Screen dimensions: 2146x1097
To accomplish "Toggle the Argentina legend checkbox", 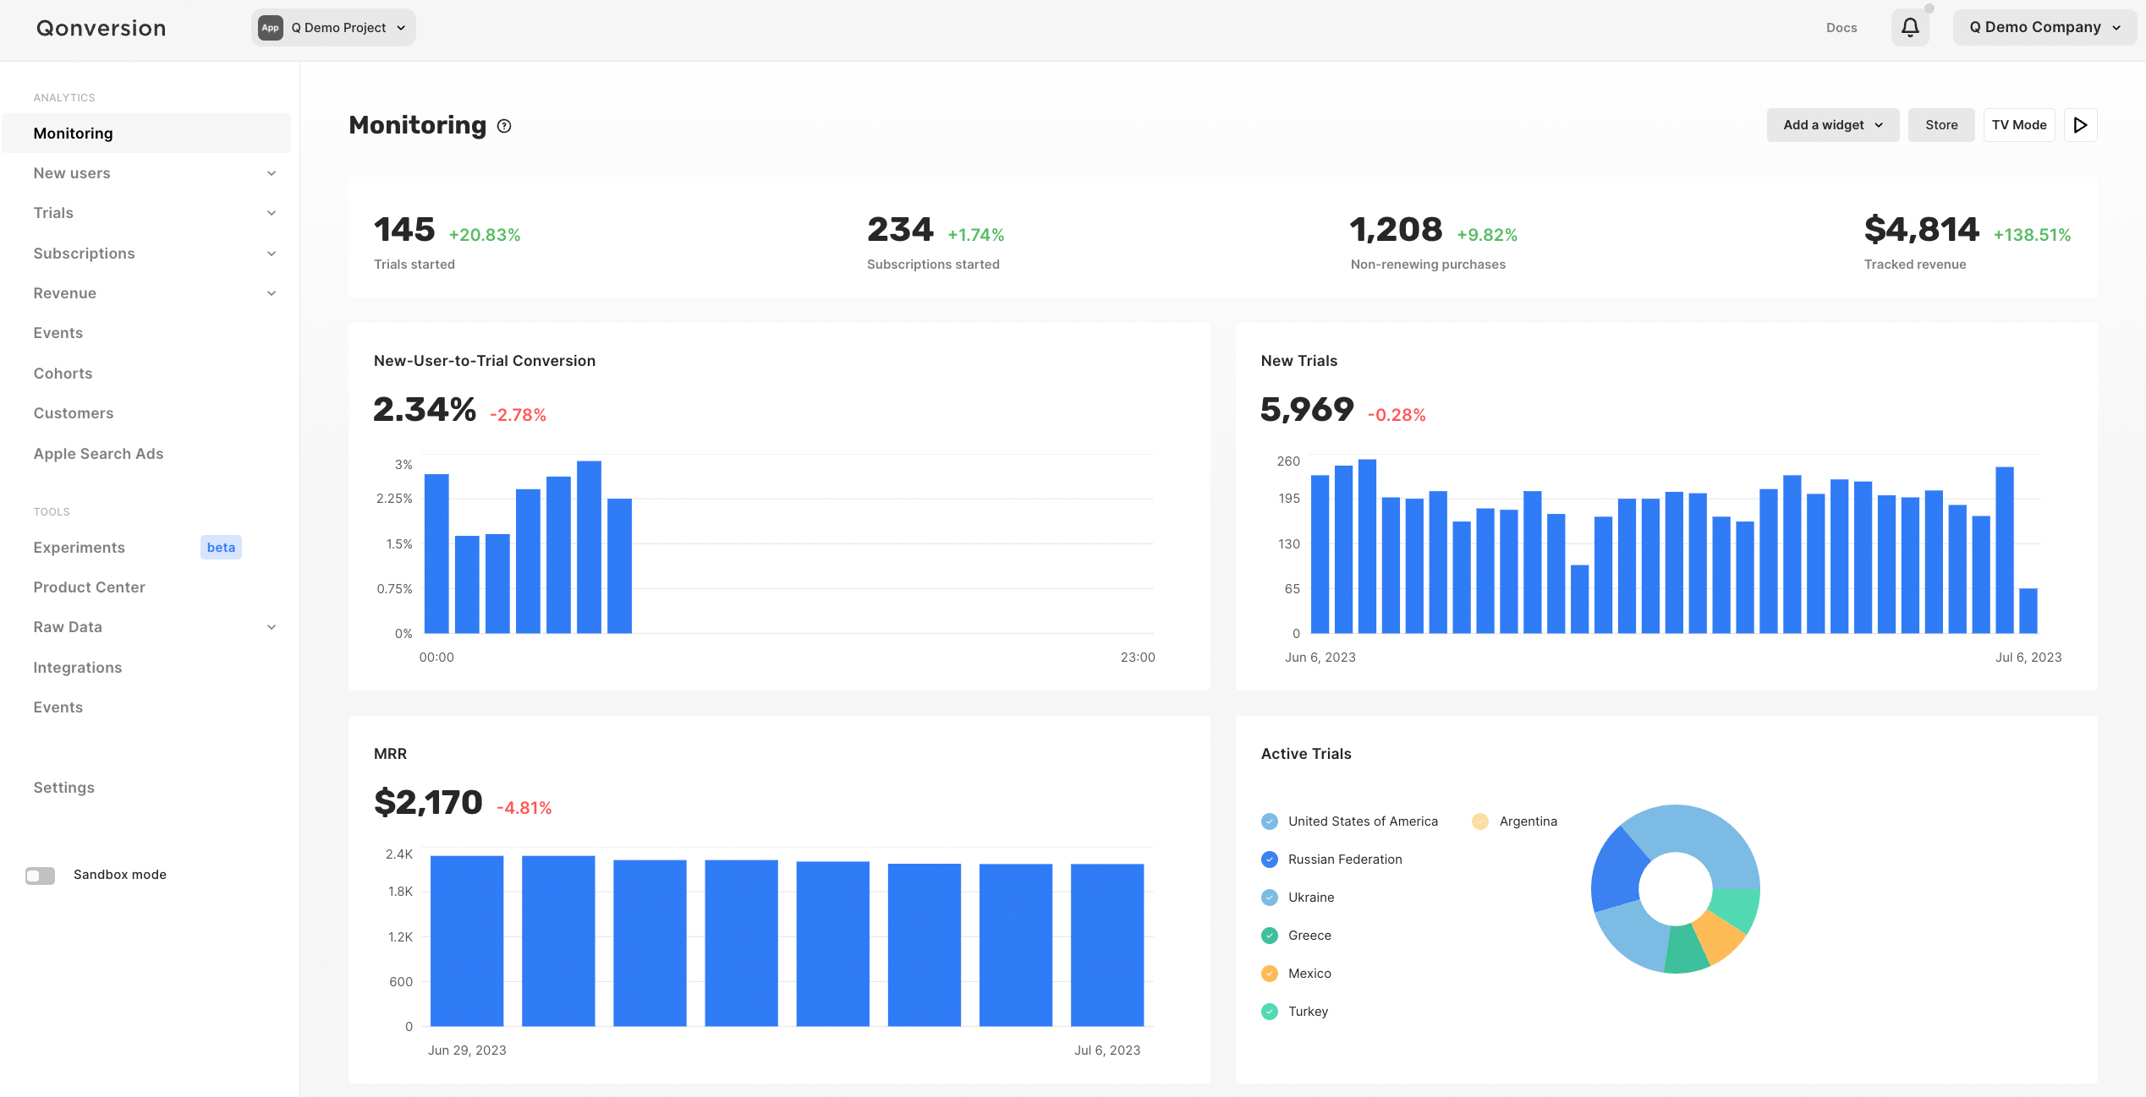I will point(1479,821).
